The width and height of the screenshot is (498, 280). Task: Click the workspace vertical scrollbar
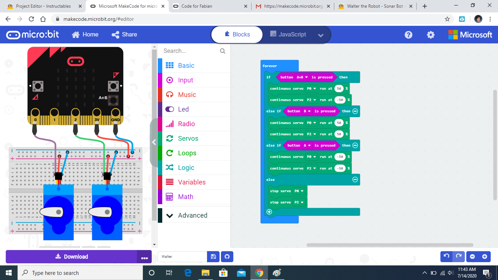495,145
